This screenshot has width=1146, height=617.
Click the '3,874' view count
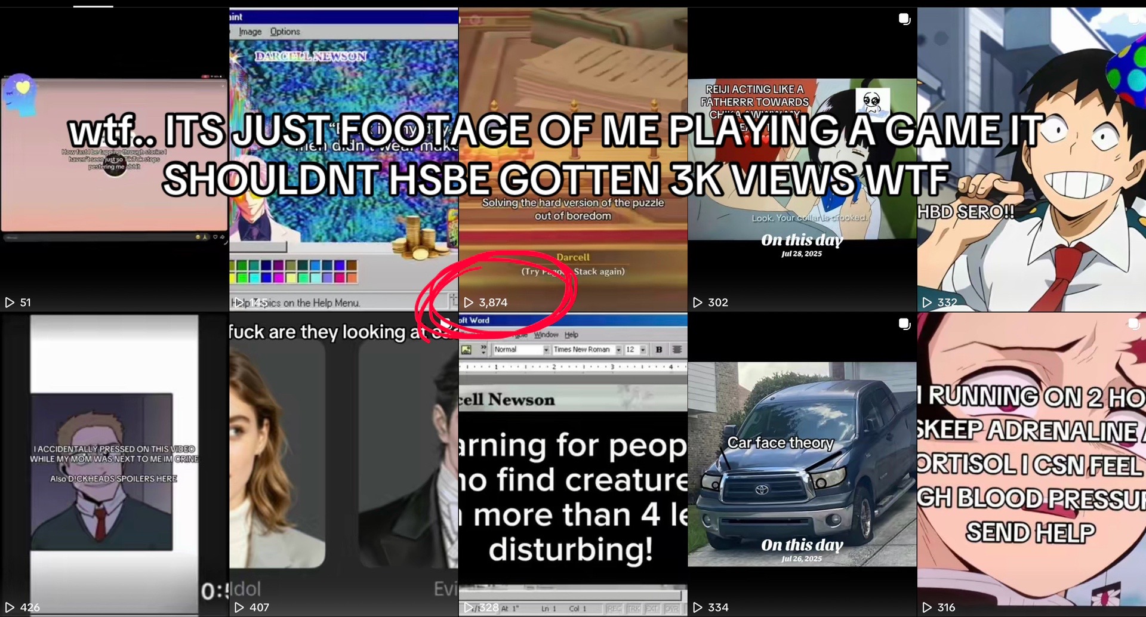(x=493, y=303)
